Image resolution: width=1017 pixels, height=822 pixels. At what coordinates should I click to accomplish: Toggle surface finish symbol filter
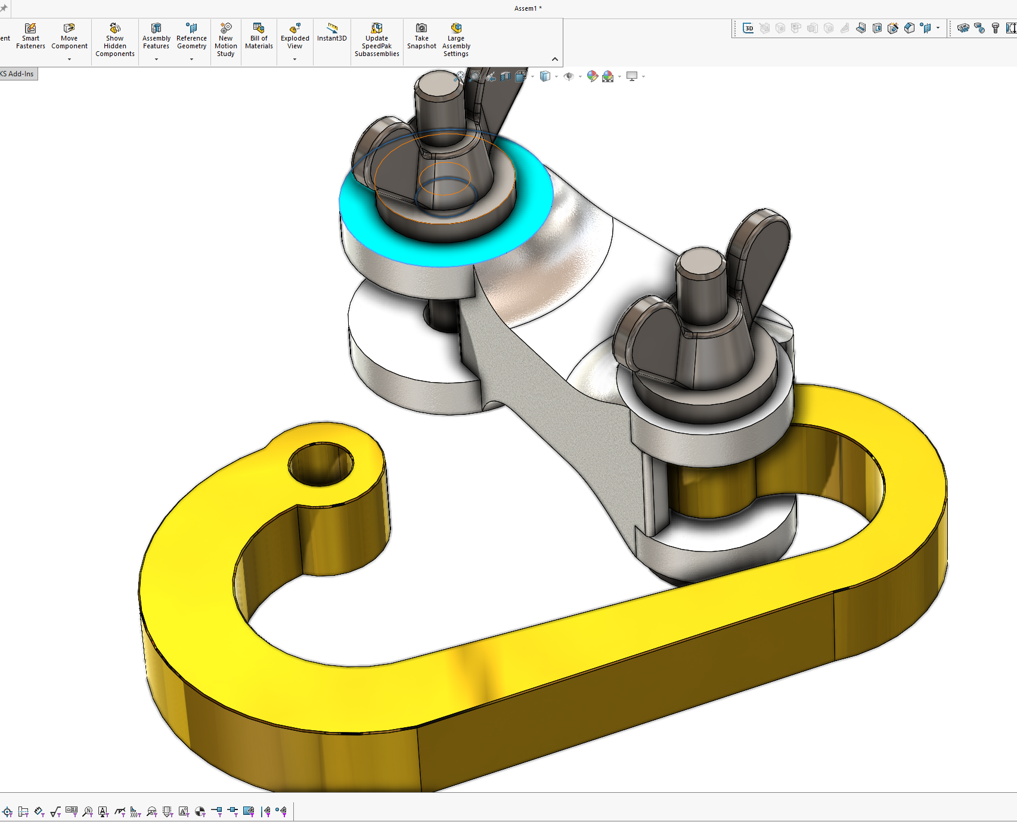pyautogui.click(x=55, y=811)
